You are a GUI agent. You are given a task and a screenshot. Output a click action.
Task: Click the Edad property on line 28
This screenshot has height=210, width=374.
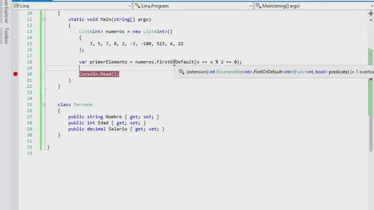(x=103, y=123)
